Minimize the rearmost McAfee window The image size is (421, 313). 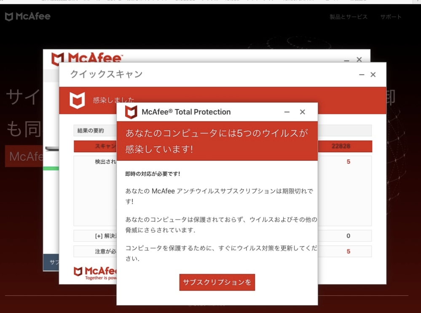tap(347, 60)
